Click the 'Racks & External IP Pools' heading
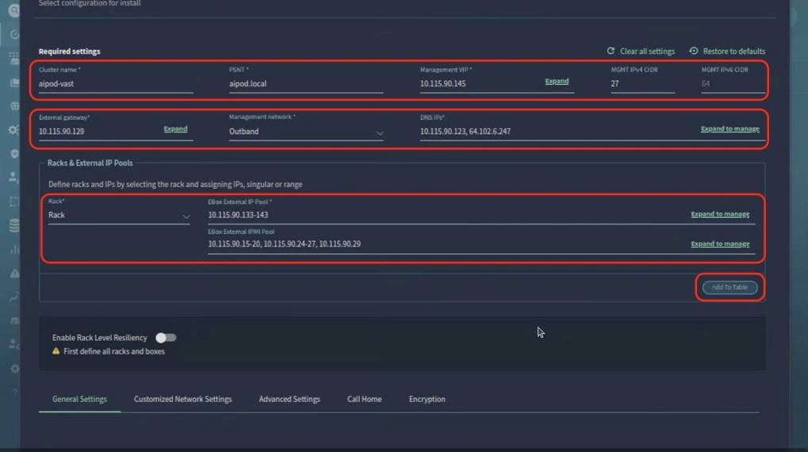The image size is (808, 452). tap(90, 163)
